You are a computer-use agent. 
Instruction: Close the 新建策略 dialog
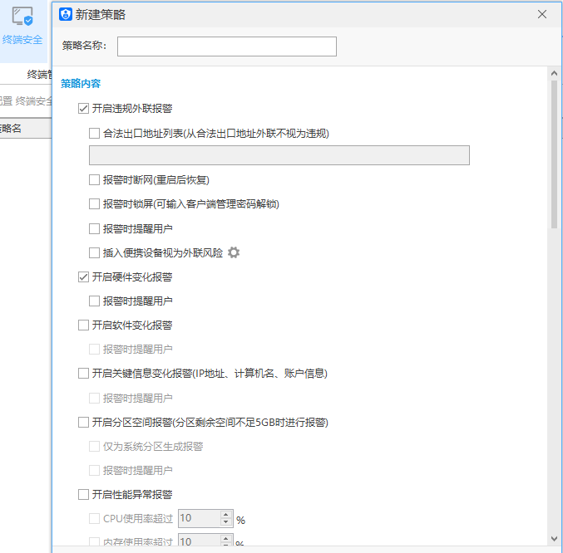pyautogui.click(x=542, y=14)
